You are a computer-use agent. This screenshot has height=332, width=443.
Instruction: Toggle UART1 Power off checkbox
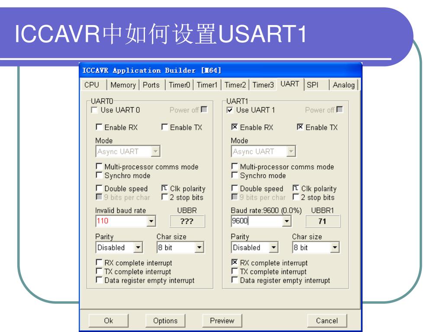[x=340, y=109]
